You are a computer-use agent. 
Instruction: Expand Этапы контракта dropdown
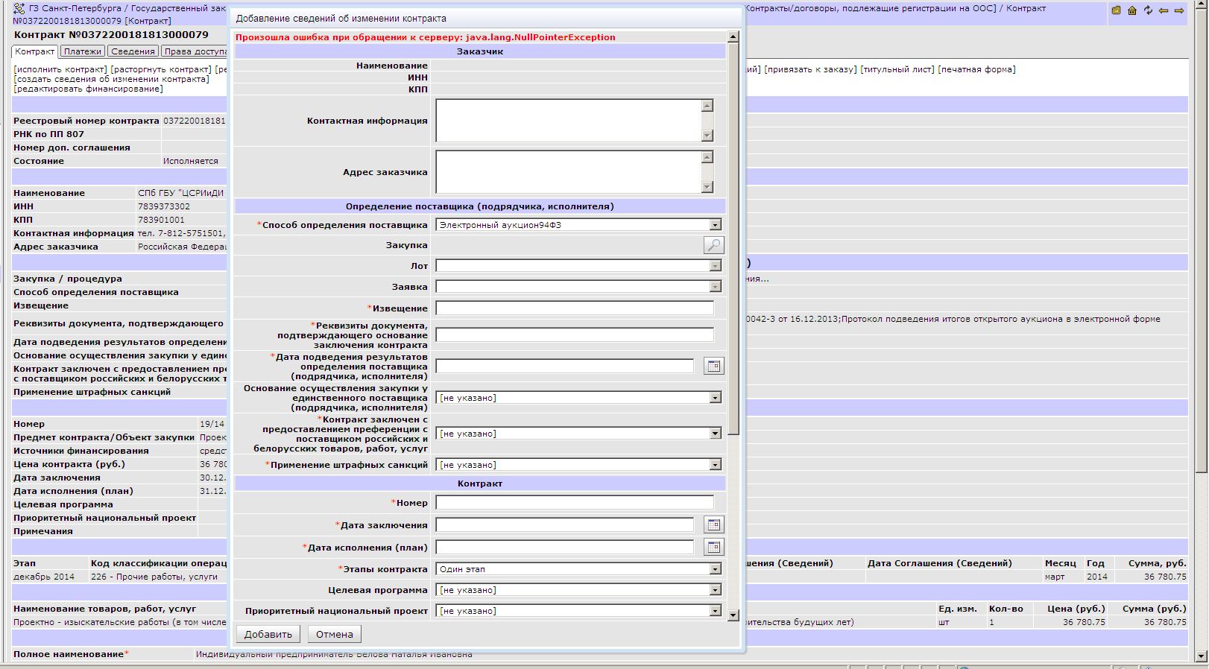[x=716, y=568]
